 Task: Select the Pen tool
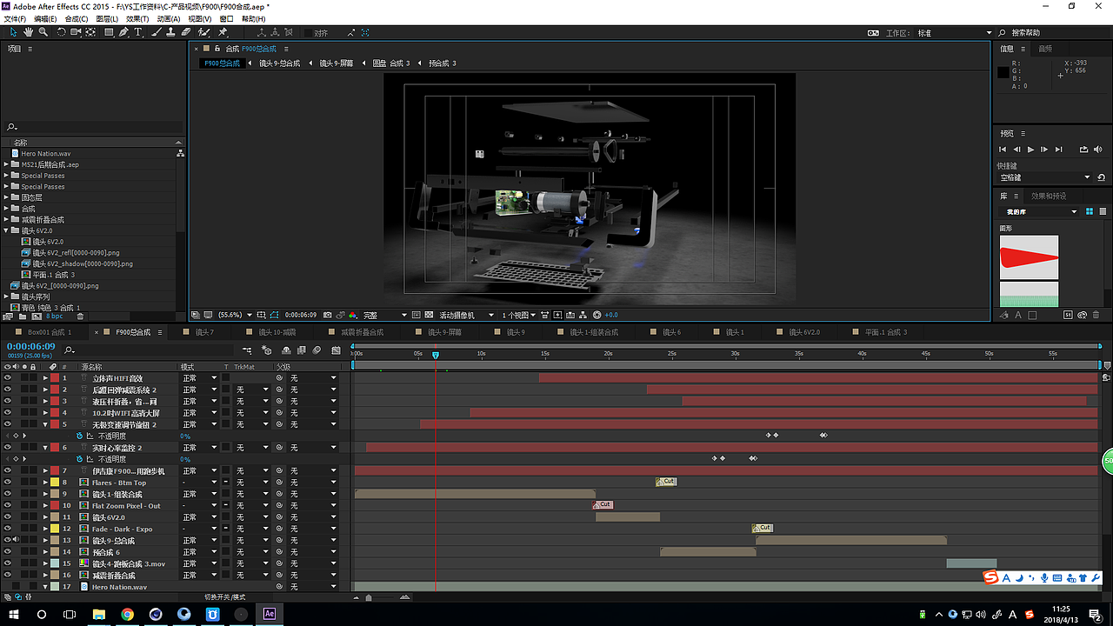[124, 32]
